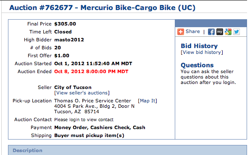The image size is (250, 155).
Task: Click the Map It link
Action: [147, 101]
